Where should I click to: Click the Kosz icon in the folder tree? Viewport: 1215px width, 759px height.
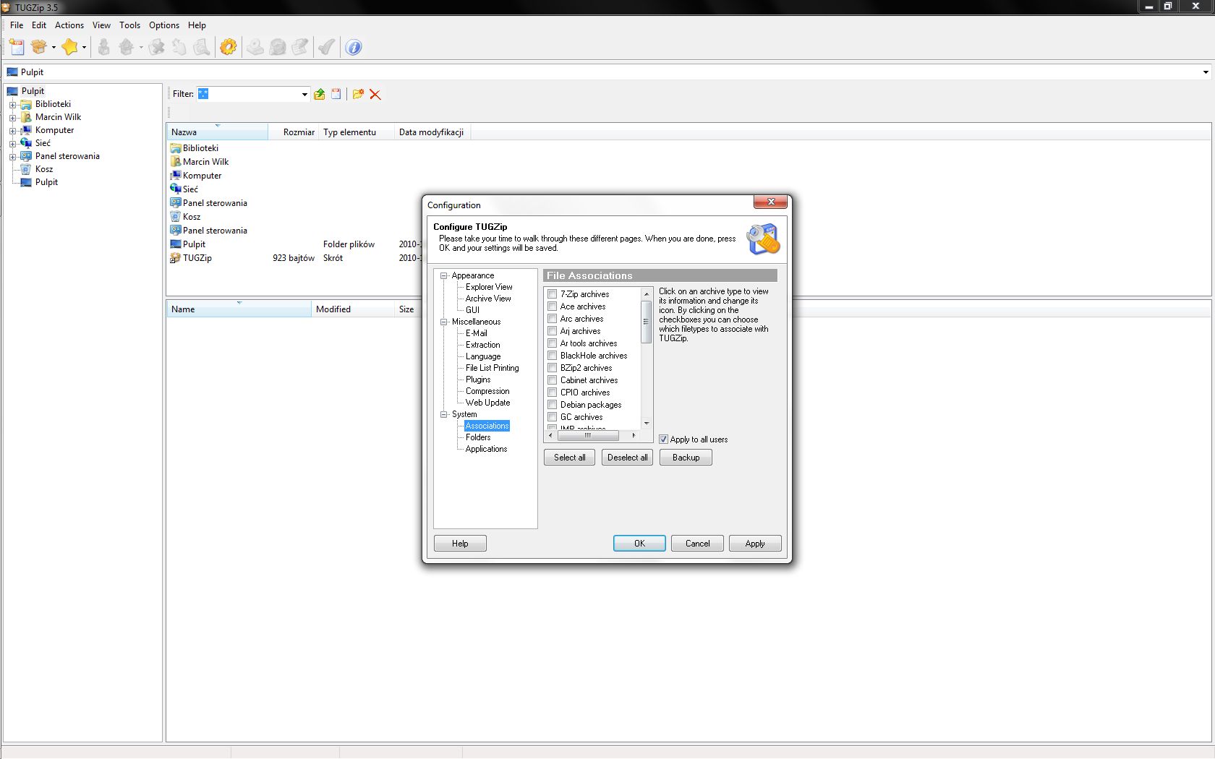pos(26,169)
